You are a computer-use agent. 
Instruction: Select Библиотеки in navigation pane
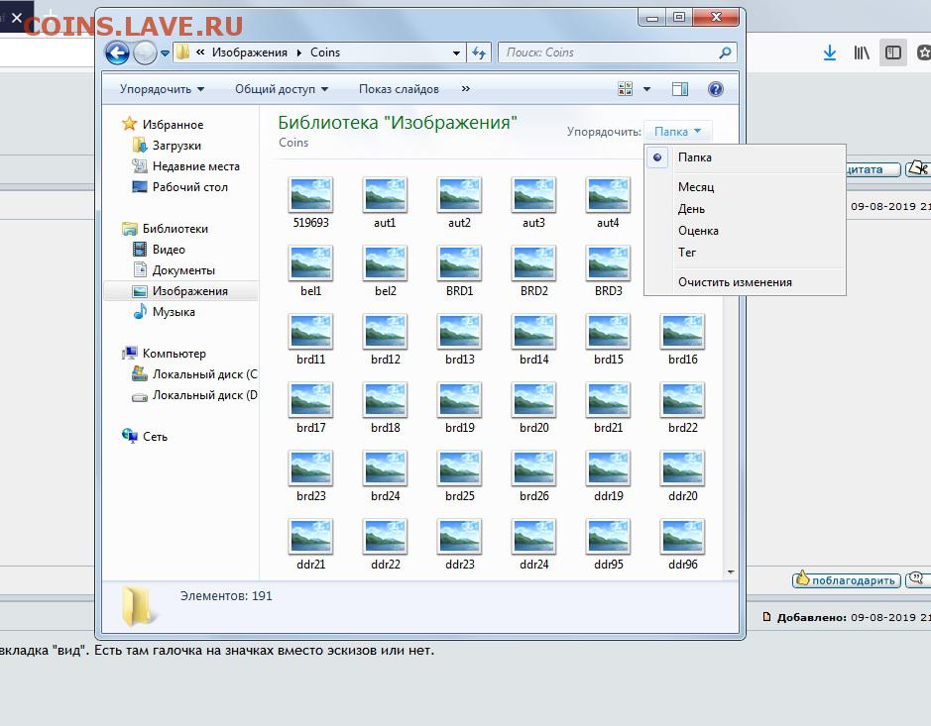(x=165, y=229)
